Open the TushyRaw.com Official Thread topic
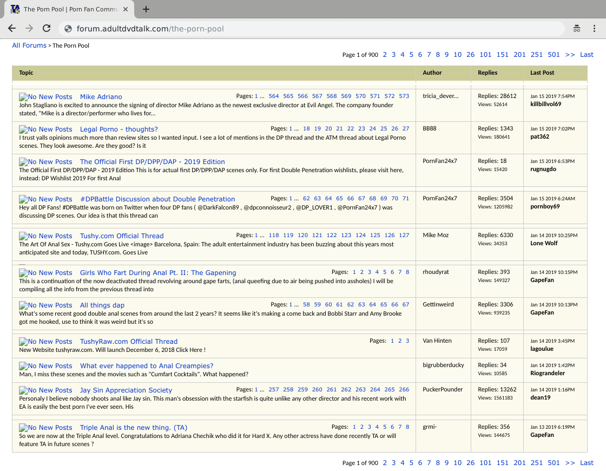Image resolution: width=606 pixels, height=471 pixels. pos(129,342)
